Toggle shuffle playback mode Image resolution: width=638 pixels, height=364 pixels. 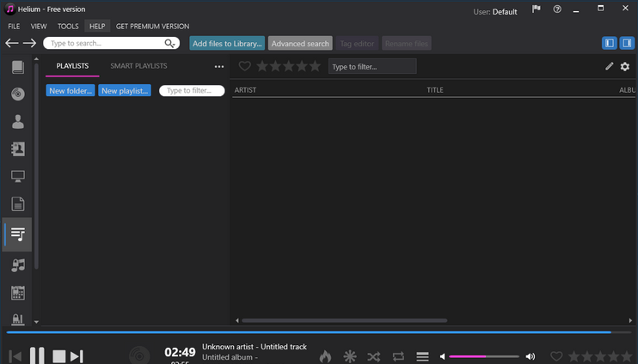pyautogui.click(x=373, y=356)
